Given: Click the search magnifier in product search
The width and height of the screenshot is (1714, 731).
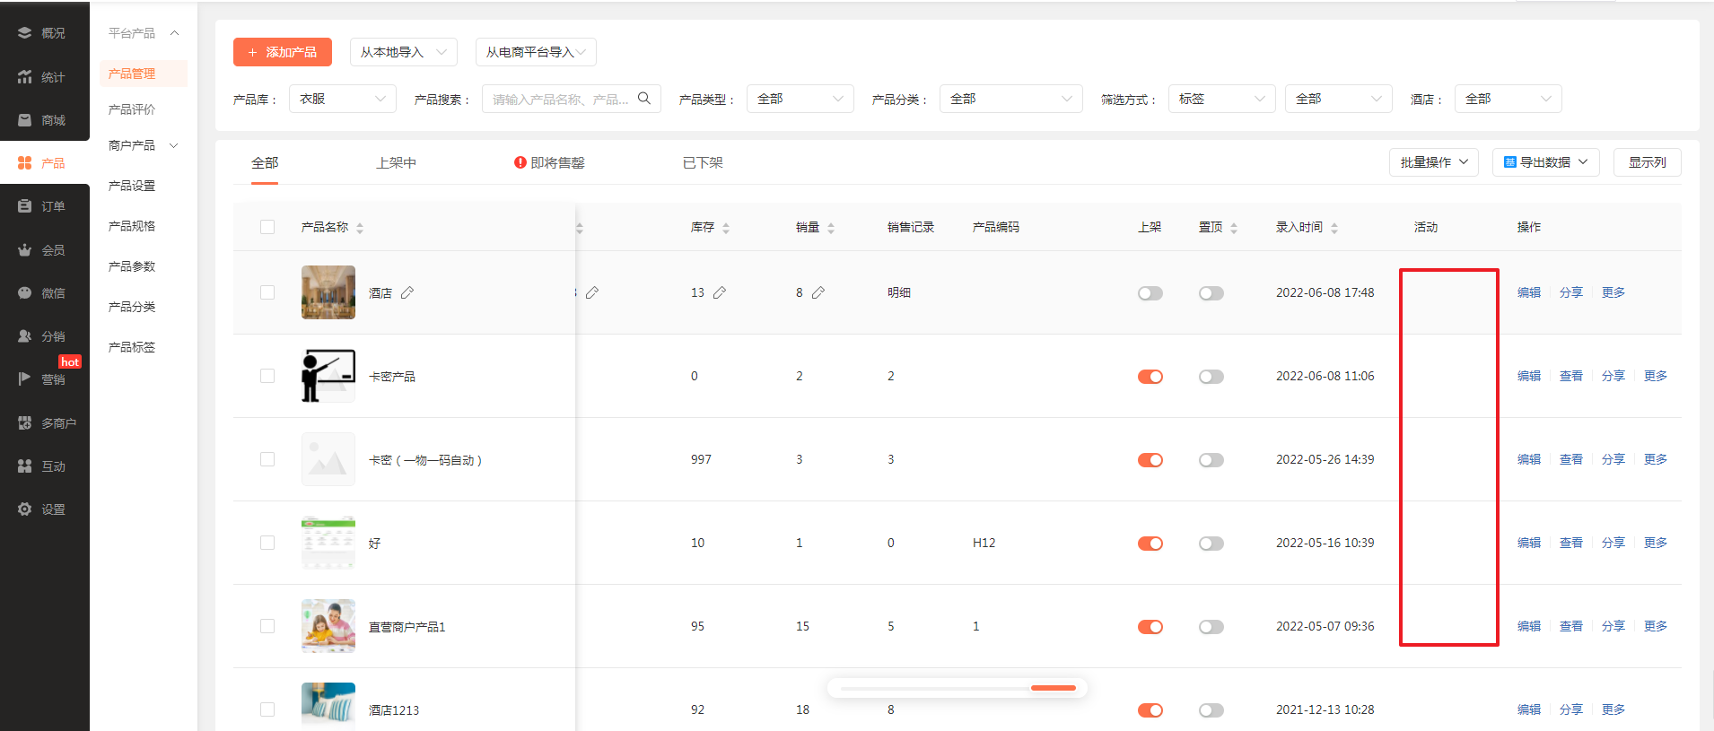Looking at the screenshot, I should (x=644, y=99).
